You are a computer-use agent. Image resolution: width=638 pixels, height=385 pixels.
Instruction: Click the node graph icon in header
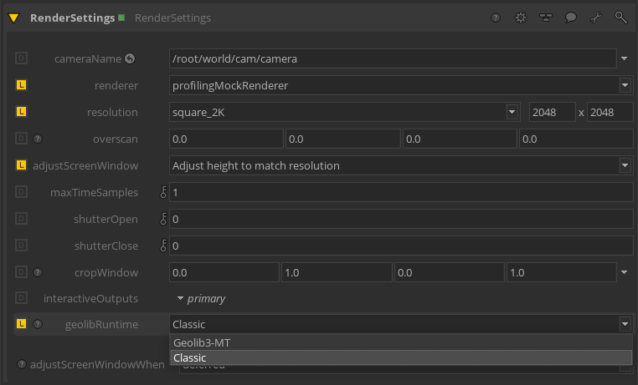[545, 18]
